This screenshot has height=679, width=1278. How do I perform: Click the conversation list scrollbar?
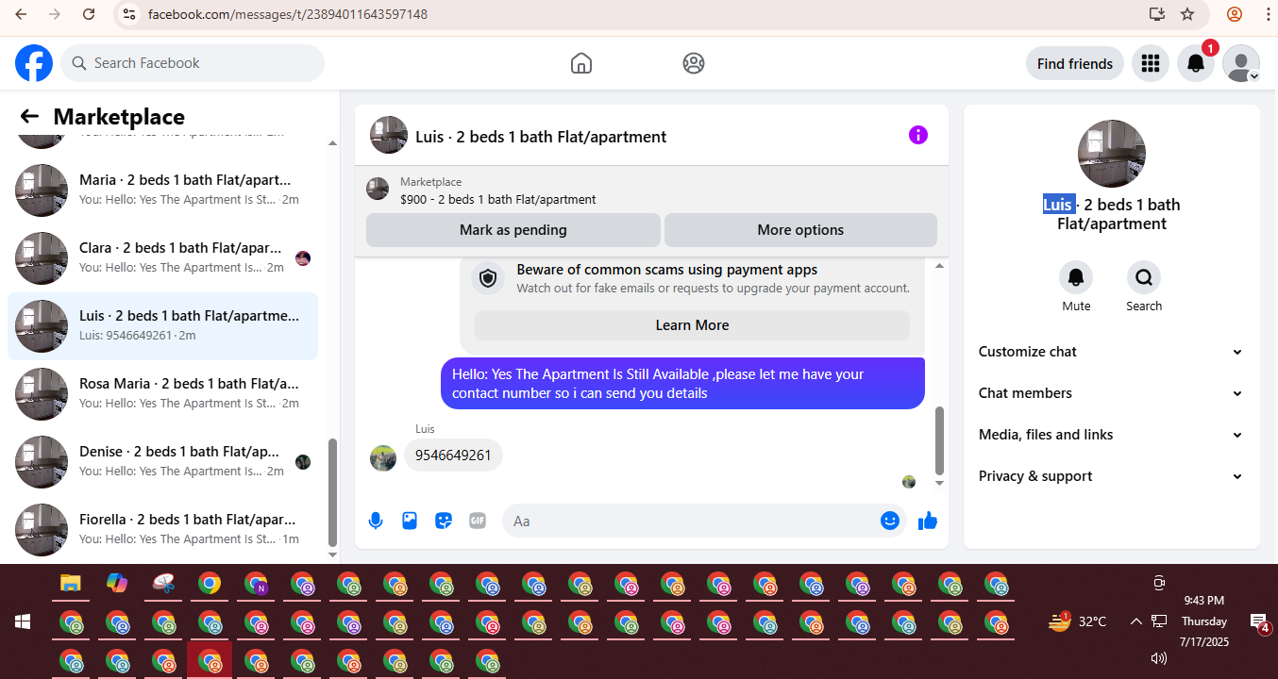pyautogui.click(x=332, y=494)
